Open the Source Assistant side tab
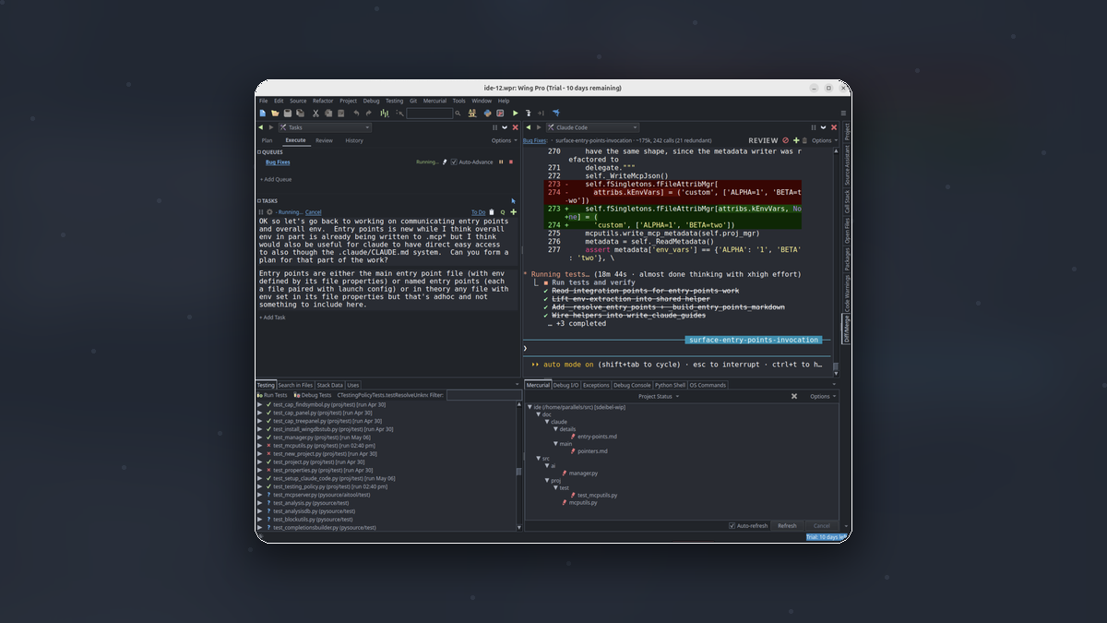This screenshot has height=623, width=1107. (x=846, y=166)
